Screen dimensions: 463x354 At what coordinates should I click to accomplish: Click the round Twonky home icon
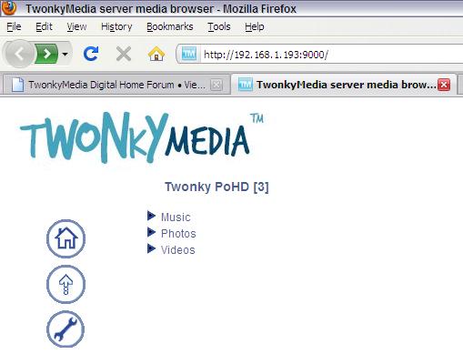coord(65,238)
